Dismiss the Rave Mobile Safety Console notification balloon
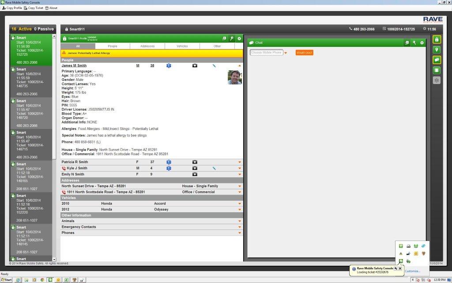The height and width of the screenshot is (283, 452). [400, 268]
